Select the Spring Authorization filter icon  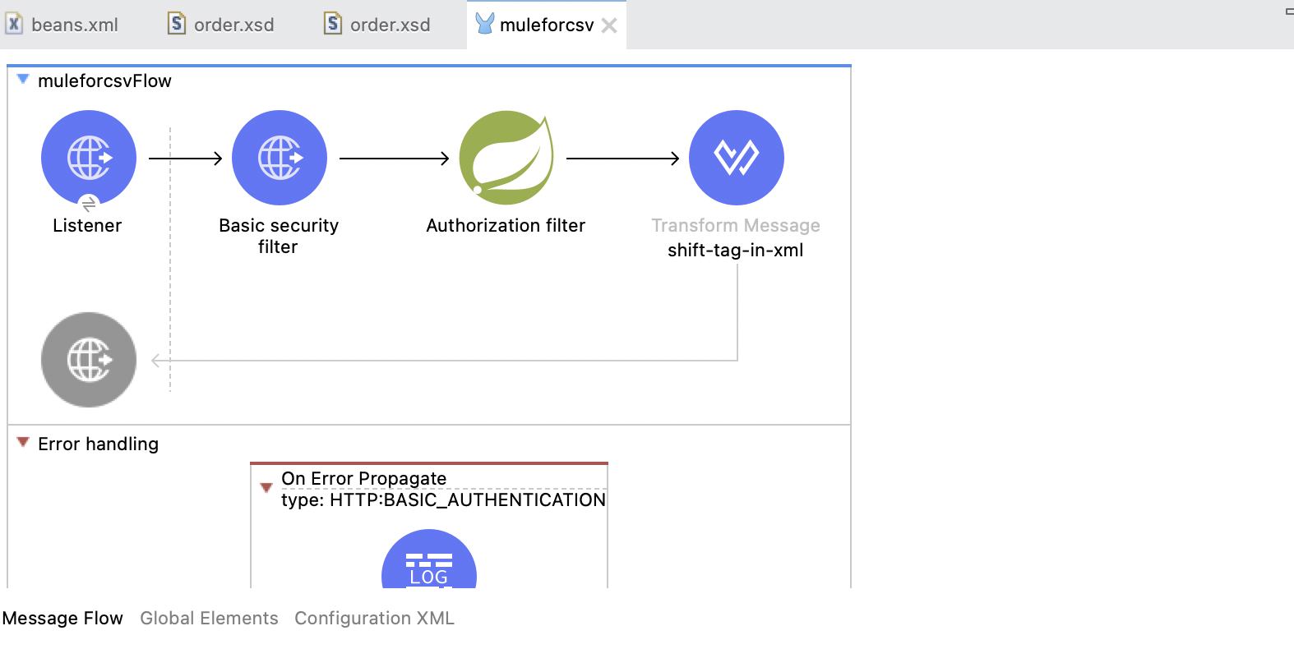pyautogui.click(x=506, y=158)
